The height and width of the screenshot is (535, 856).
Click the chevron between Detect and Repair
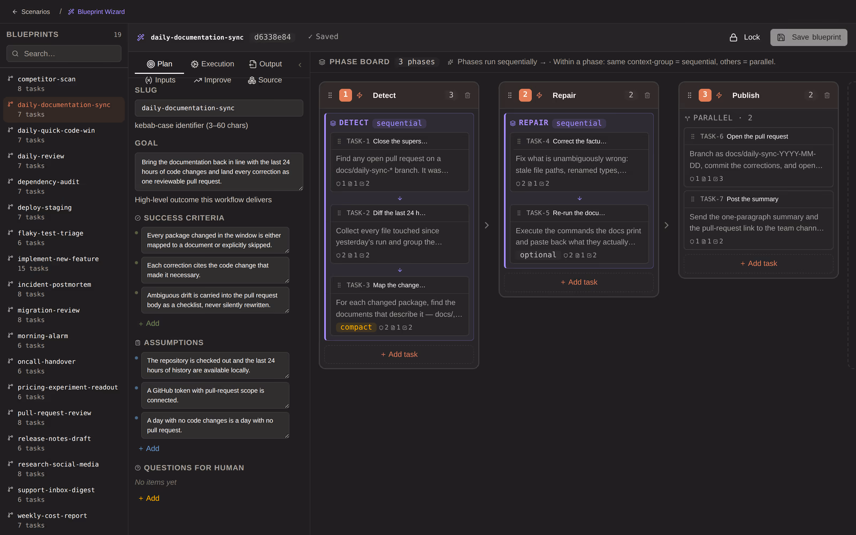487,225
